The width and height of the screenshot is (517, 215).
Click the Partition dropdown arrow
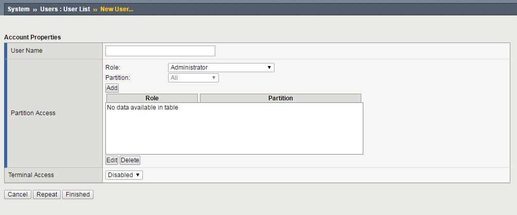[214, 78]
